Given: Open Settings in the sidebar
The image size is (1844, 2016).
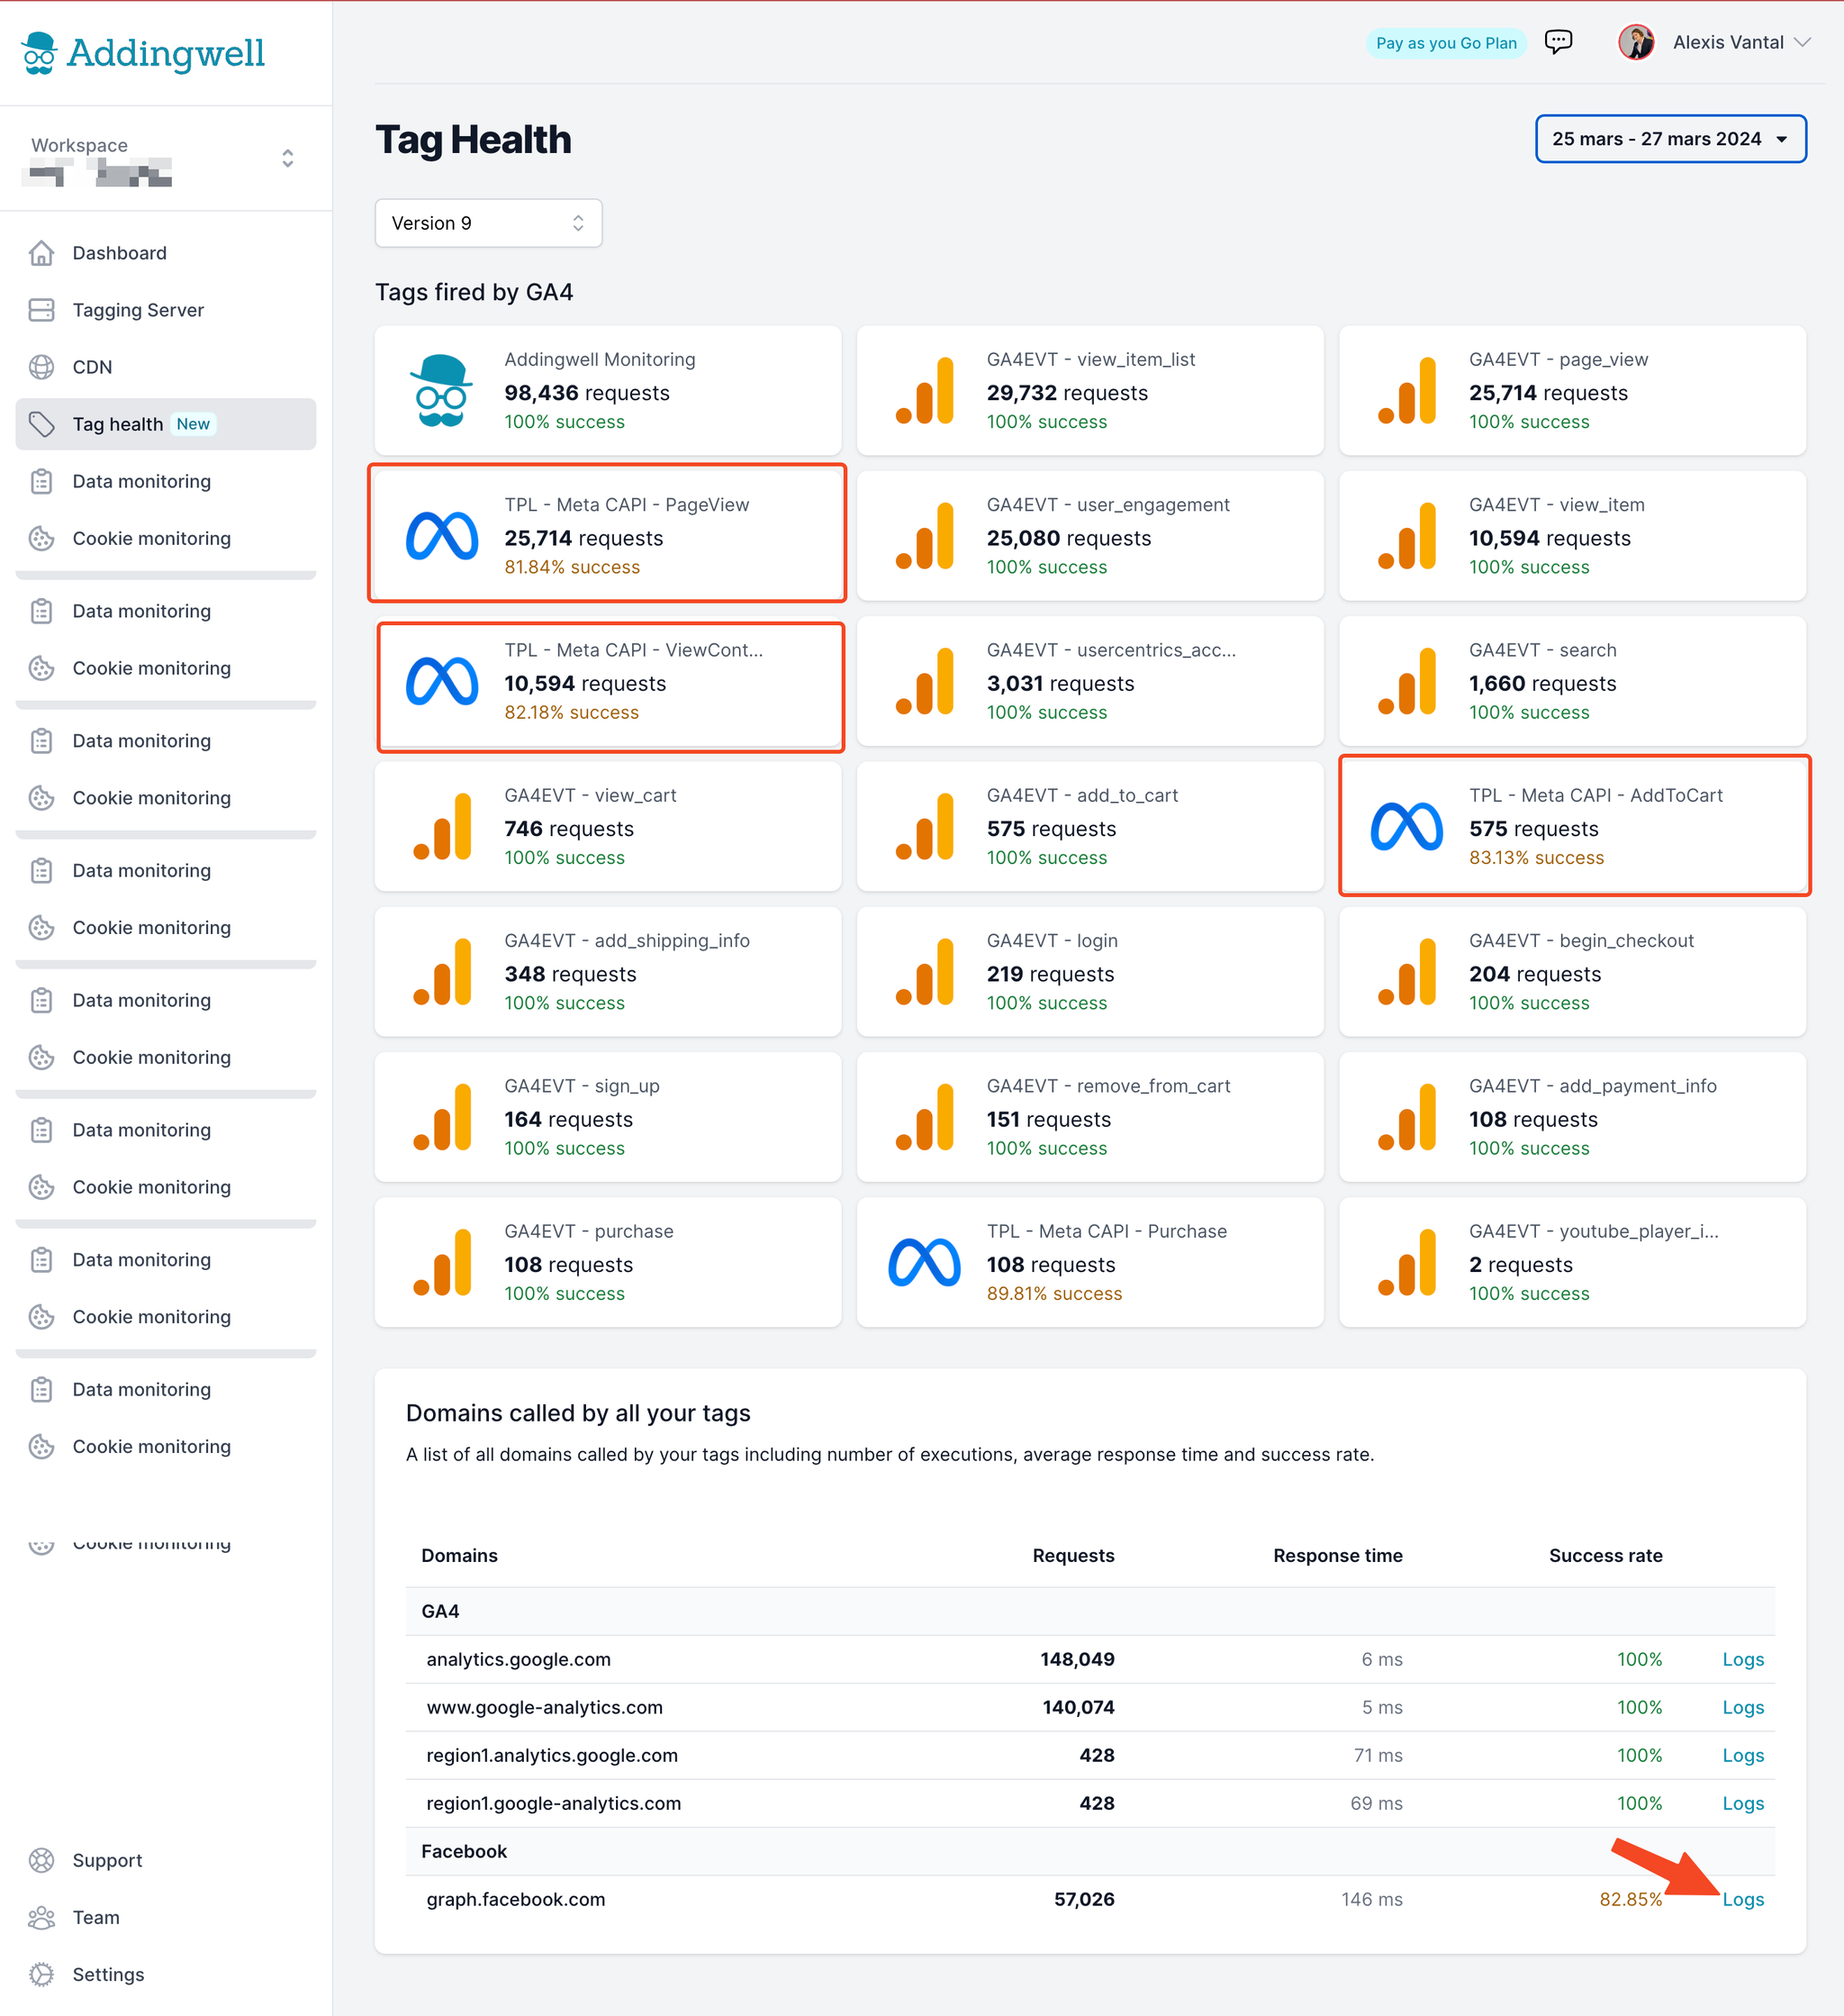Looking at the screenshot, I should pos(166,1974).
